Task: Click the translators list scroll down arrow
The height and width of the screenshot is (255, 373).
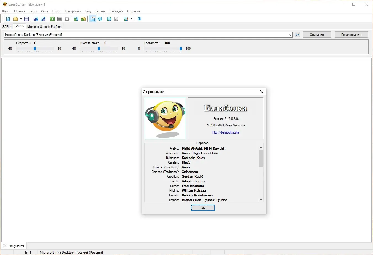Action: pos(261,200)
